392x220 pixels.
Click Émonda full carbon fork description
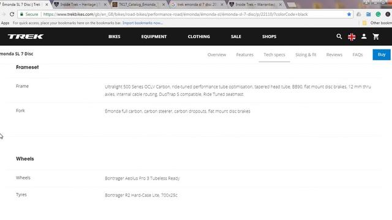pyautogui.click(x=178, y=111)
